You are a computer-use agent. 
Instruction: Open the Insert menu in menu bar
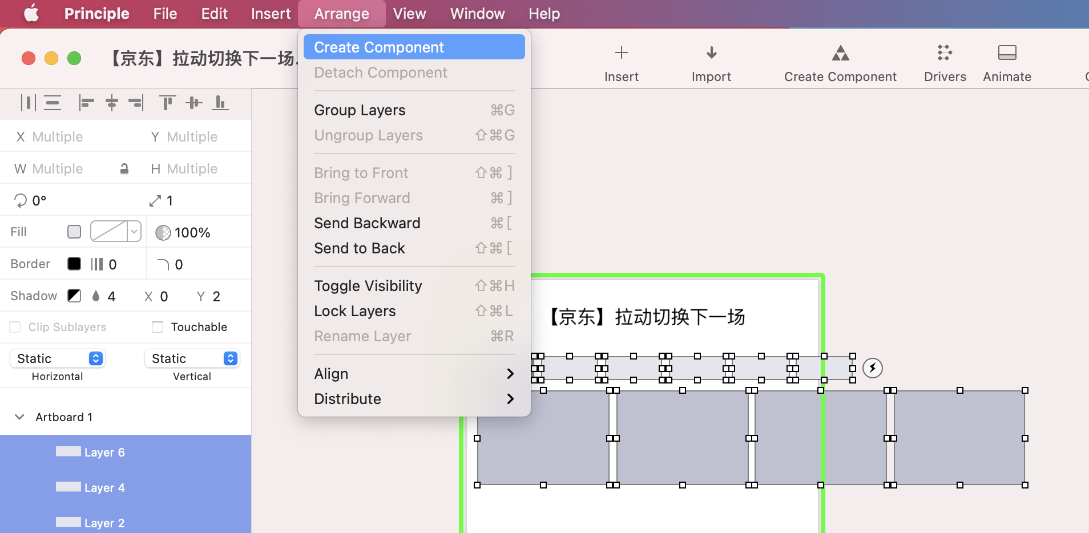(271, 14)
